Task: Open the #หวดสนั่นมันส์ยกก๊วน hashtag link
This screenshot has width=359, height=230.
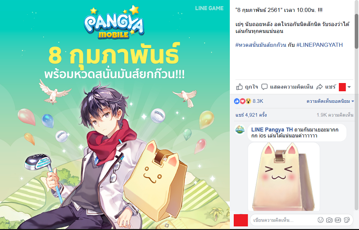Action: (x=261, y=44)
